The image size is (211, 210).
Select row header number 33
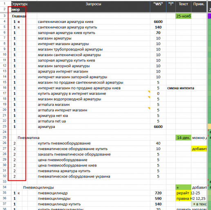coord(4,182)
